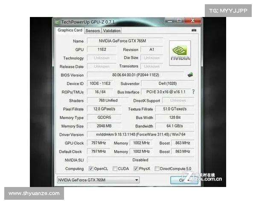Click the BIOS save chip icon
256x204 pixels.
[x=190, y=75]
